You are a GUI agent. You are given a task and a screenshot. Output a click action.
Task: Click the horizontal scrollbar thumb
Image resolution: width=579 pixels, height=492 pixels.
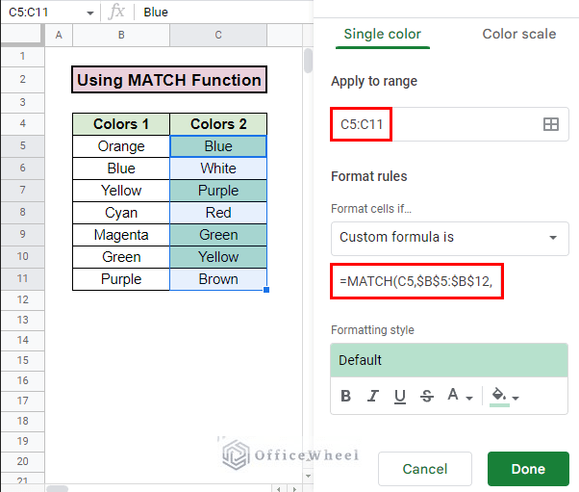pyautogui.click(x=58, y=489)
